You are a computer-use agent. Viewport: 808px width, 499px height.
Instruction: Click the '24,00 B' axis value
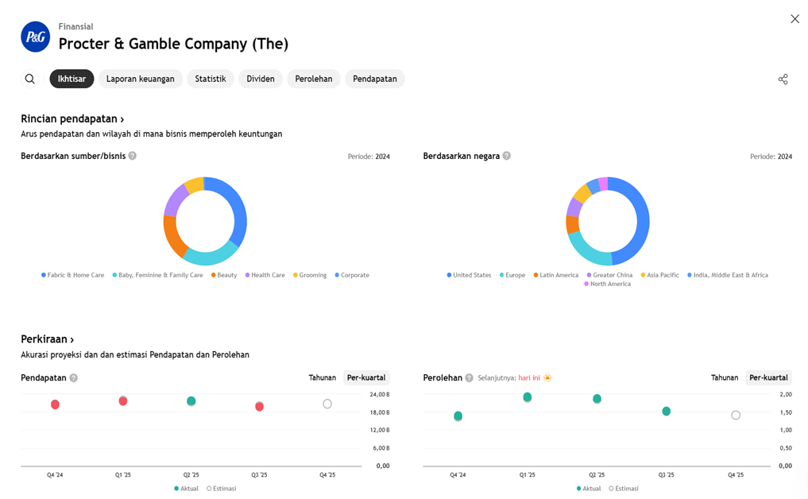[x=380, y=394]
